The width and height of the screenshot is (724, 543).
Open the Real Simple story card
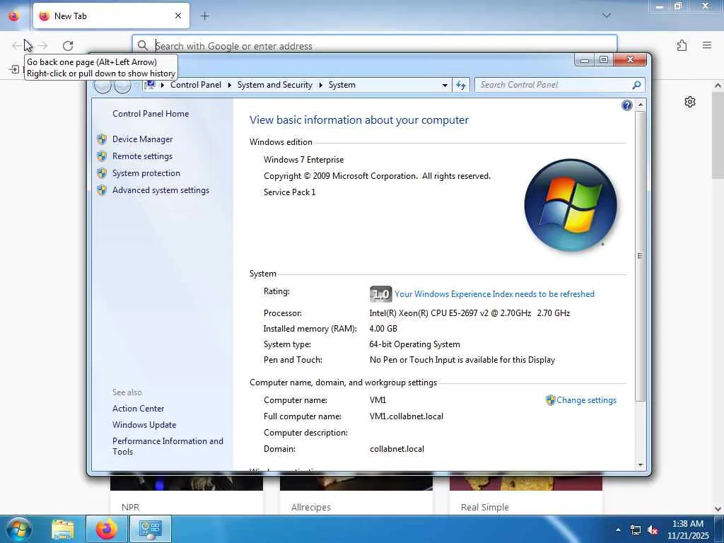point(526,494)
